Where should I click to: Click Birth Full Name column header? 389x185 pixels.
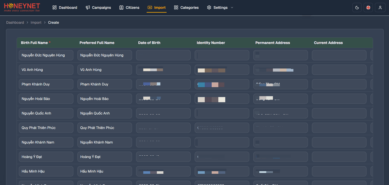coord(34,43)
